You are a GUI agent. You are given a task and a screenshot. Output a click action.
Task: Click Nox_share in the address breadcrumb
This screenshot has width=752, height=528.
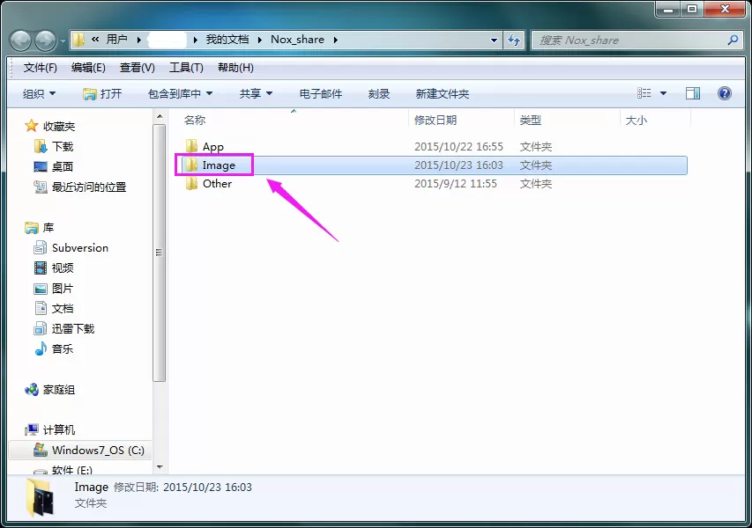(x=297, y=40)
